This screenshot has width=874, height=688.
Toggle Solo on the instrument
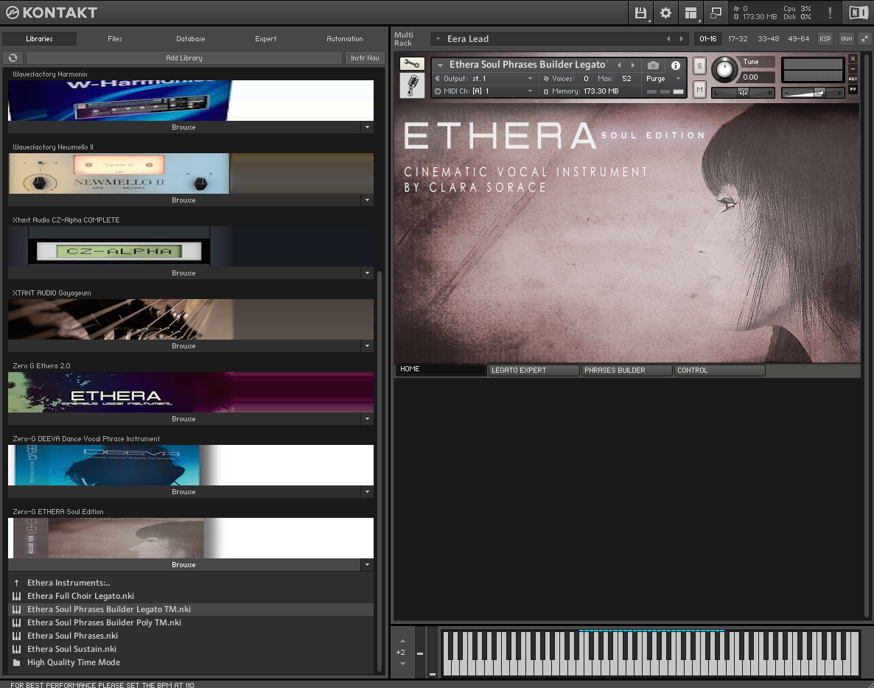click(x=699, y=66)
